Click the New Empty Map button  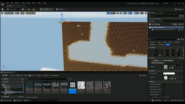pos(168,60)
